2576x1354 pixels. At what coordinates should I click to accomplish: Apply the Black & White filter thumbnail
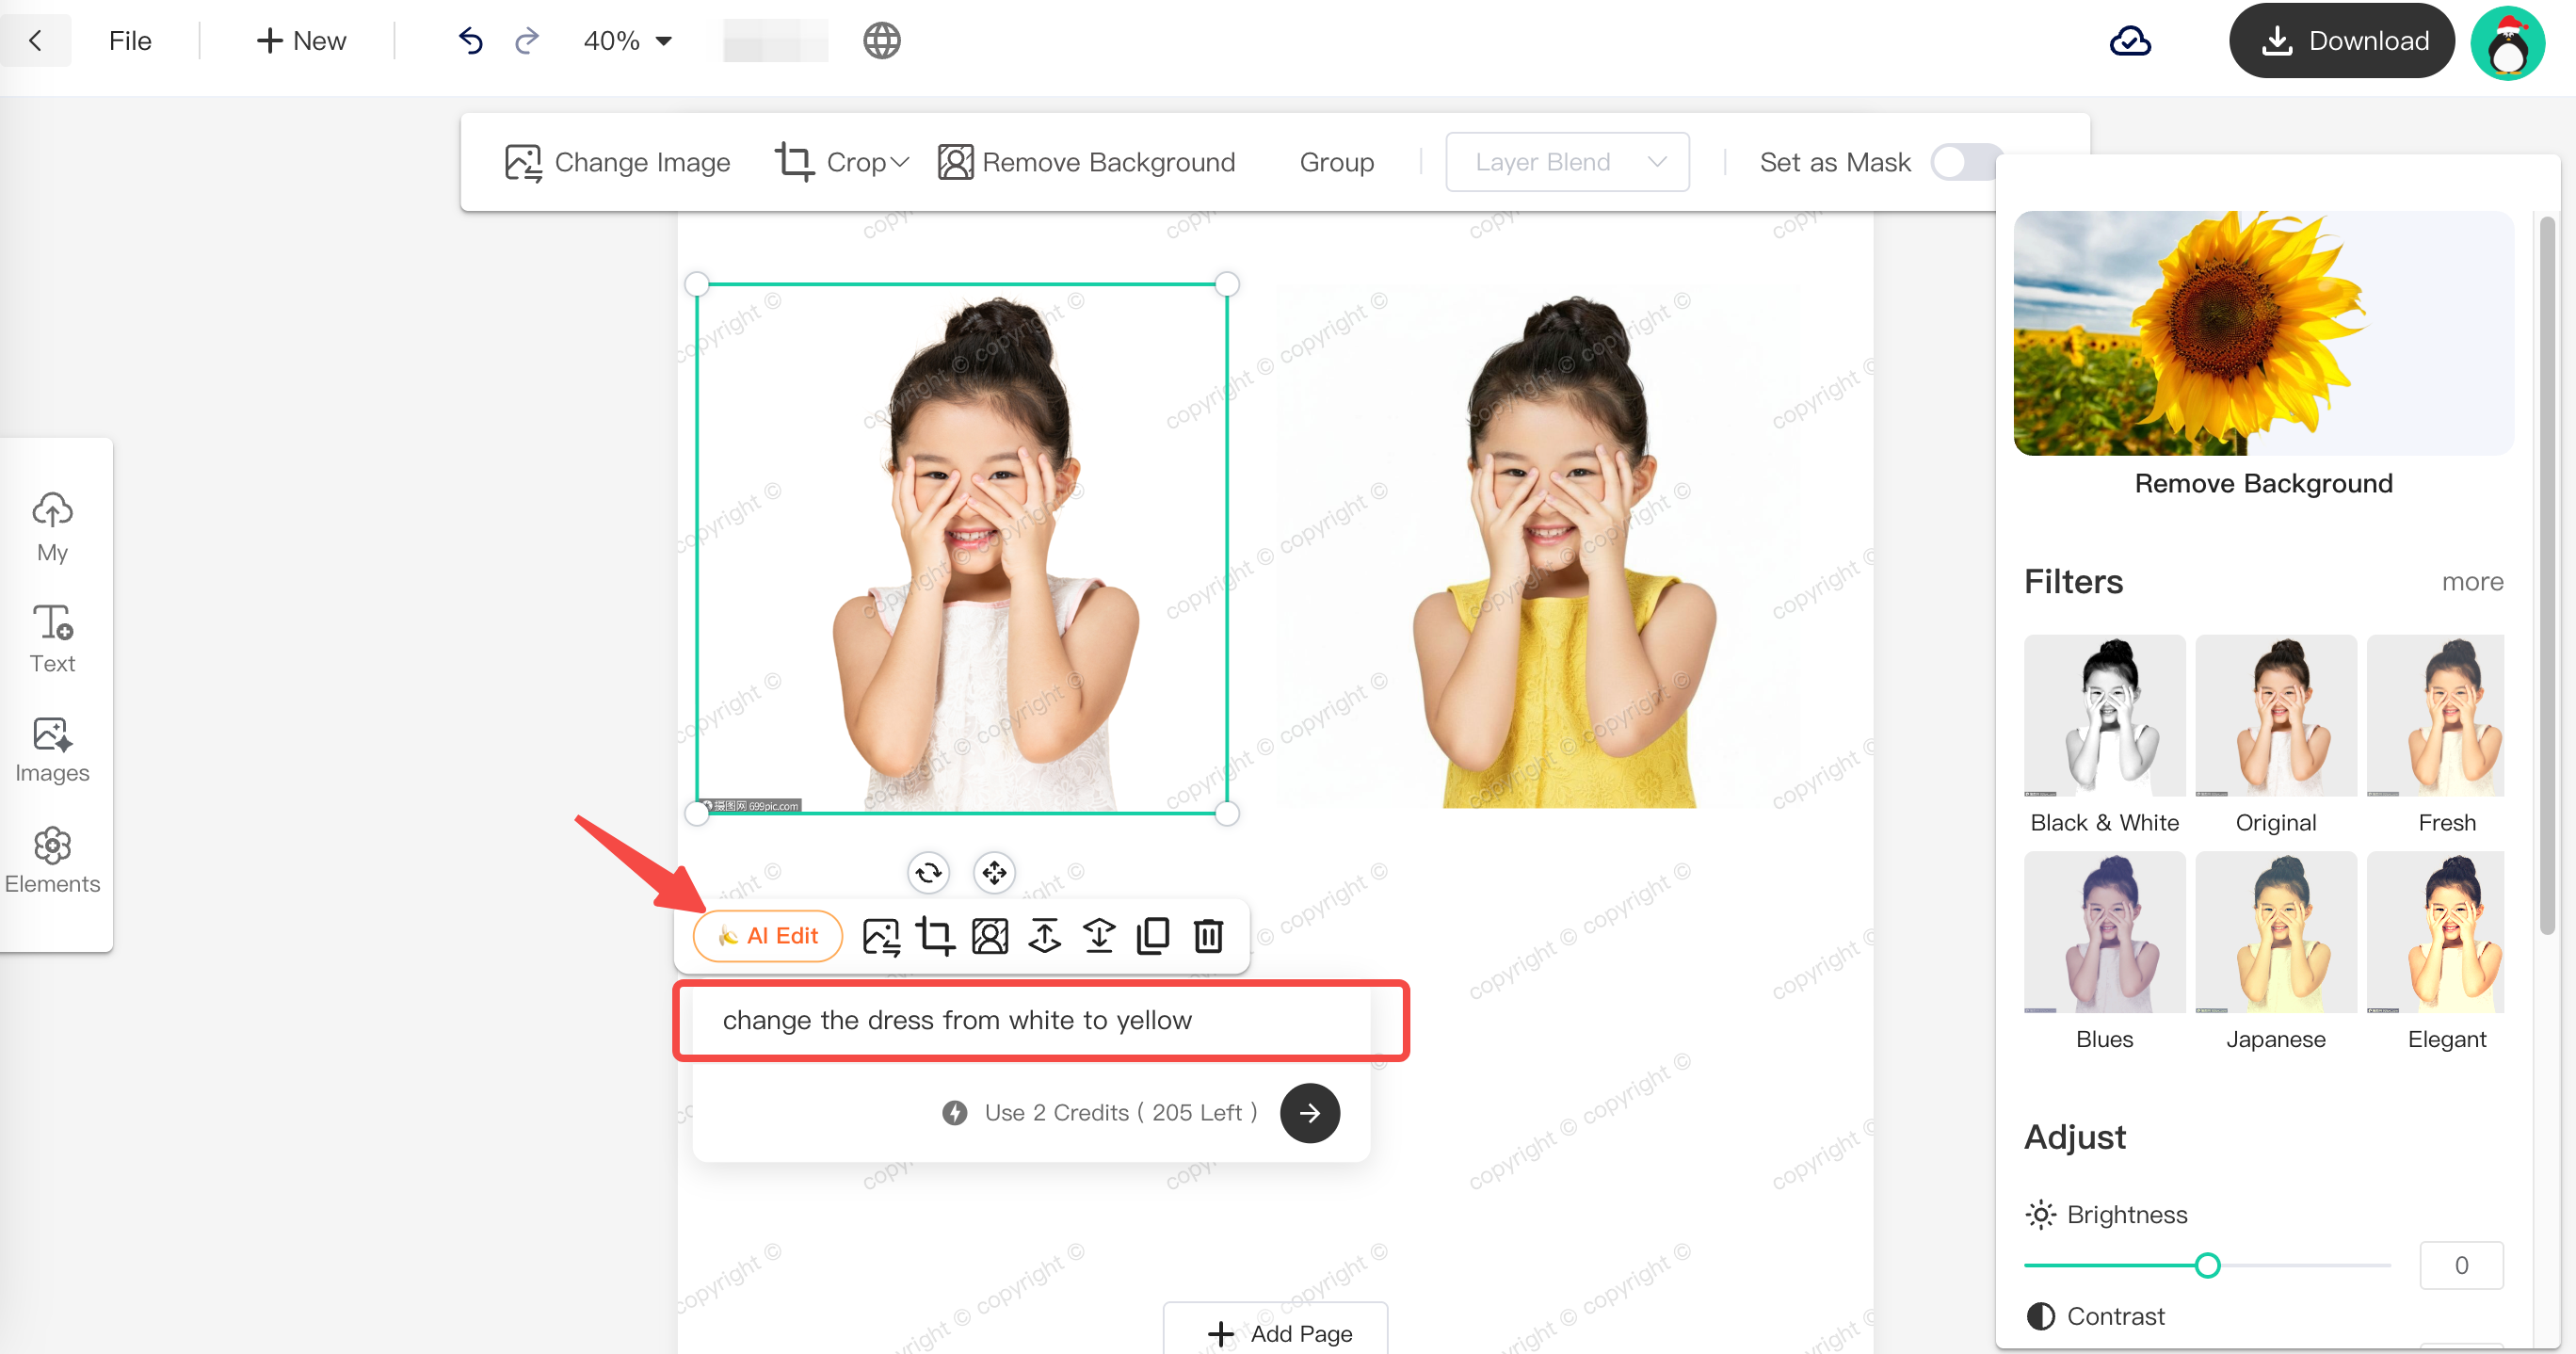(x=2104, y=716)
